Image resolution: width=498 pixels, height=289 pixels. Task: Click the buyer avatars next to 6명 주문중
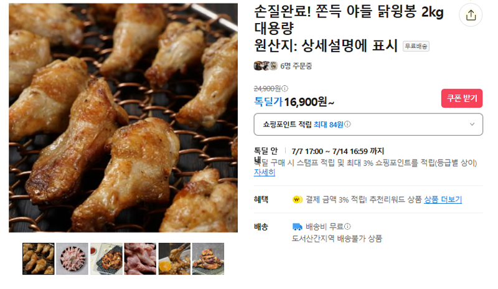(x=266, y=66)
